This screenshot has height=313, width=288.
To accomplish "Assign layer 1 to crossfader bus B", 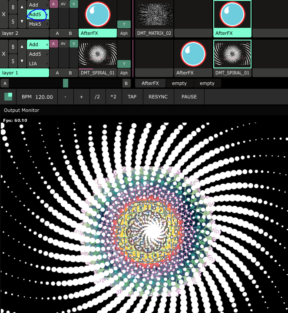I will (70, 73).
